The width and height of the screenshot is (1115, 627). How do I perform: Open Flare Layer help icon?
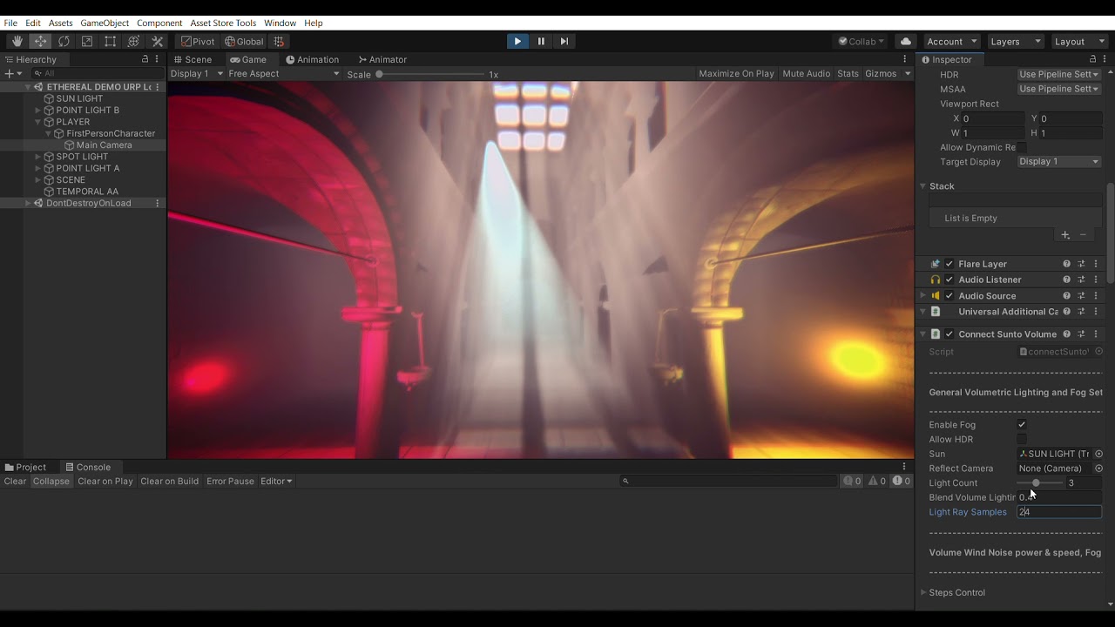pos(1066,264)
